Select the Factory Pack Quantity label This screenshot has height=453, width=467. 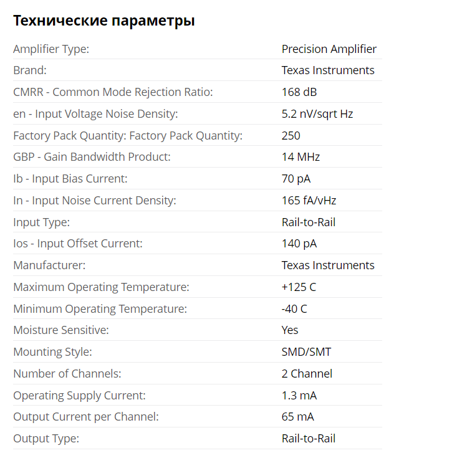point(128,136)
